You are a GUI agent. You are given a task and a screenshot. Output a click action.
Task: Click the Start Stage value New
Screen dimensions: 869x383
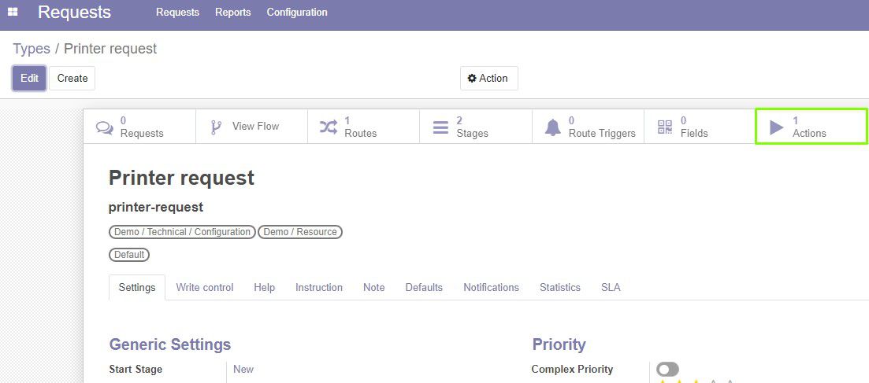(243, 369)
